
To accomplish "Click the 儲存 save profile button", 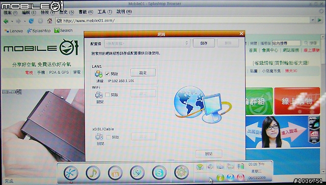I will pyautogui.click(x=204, y=43).
